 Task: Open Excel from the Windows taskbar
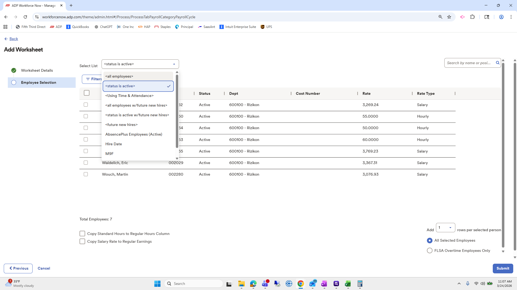coord(348,284)
